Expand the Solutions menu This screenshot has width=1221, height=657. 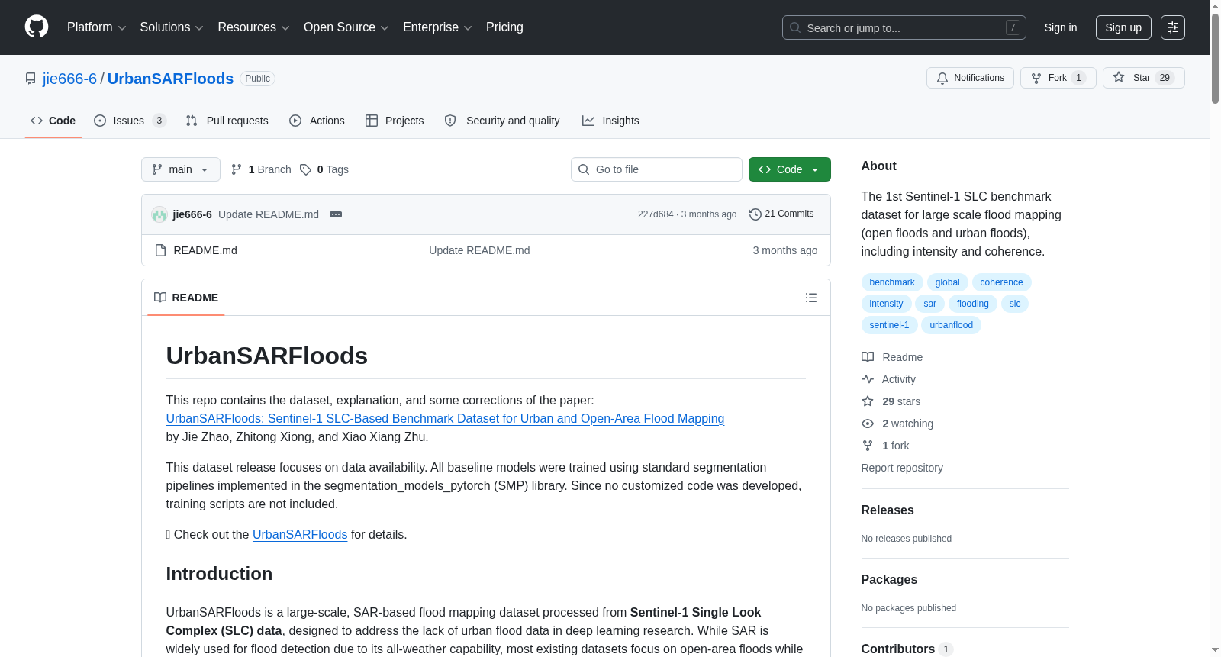pyautogui.click(x=172, y=27)
